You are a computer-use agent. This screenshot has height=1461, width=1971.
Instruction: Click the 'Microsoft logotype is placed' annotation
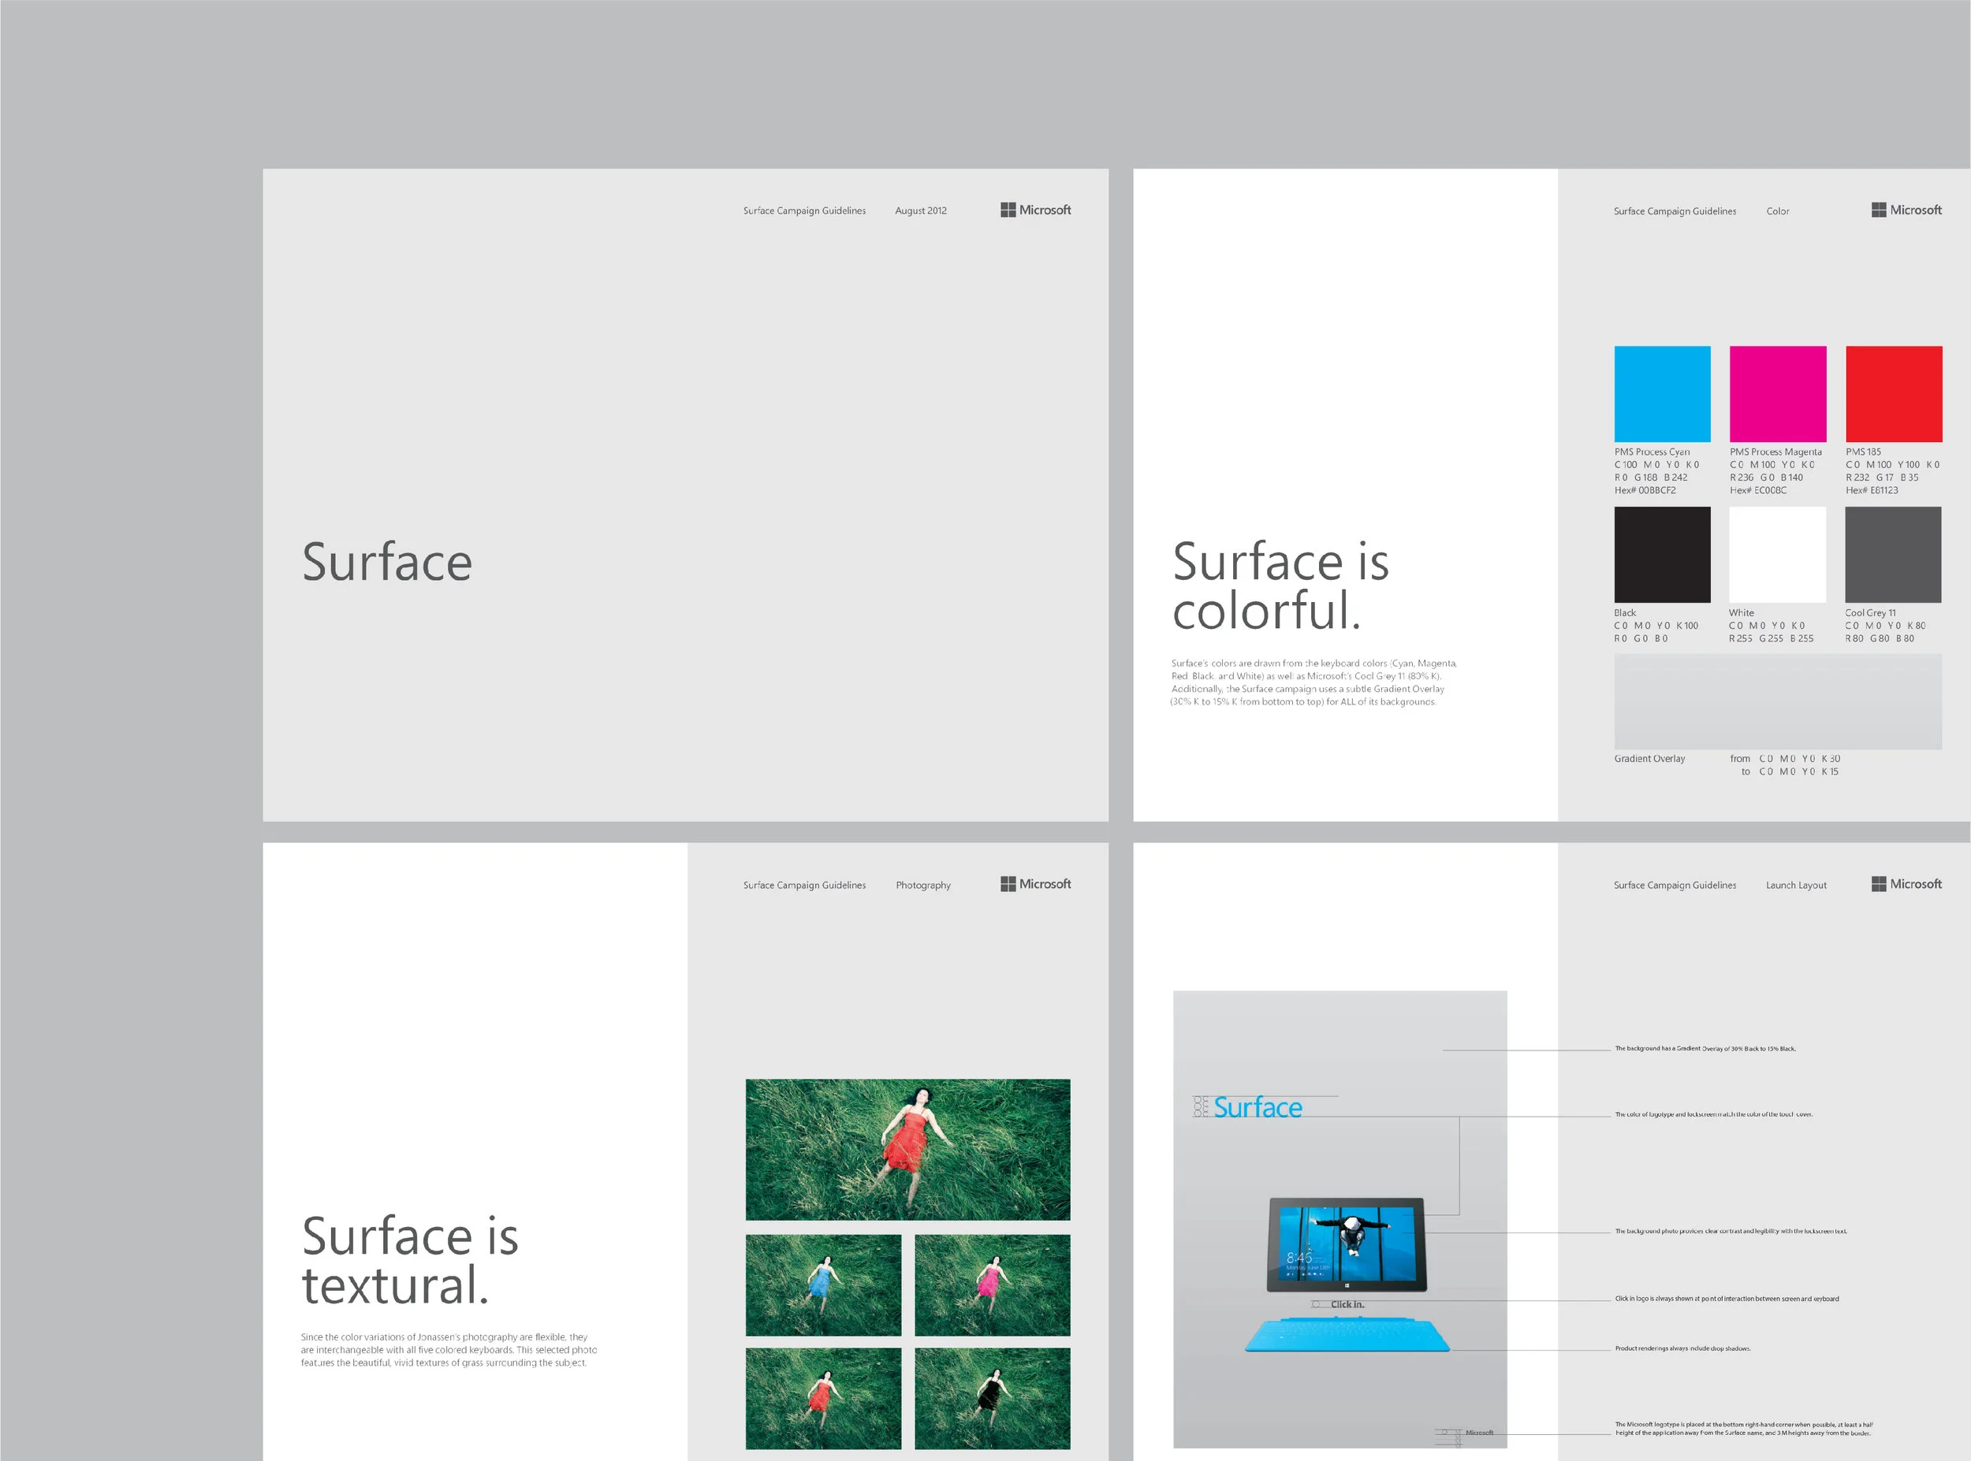pyautogui.click(x=1743, y=1429)
